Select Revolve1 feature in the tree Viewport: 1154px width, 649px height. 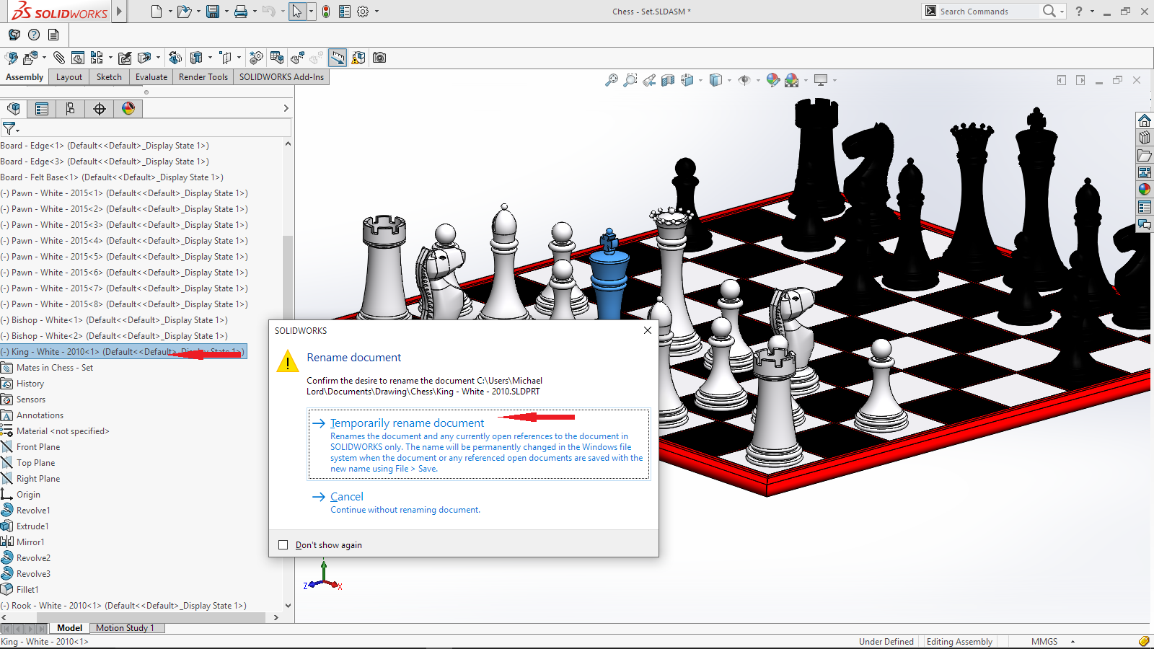pos(33,511)
